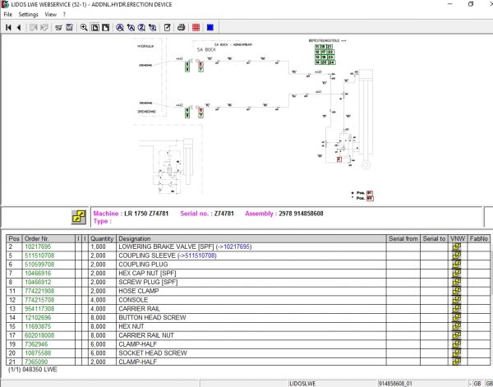
Task: Open the order list icon beside cart
Action: click(70, 27)
